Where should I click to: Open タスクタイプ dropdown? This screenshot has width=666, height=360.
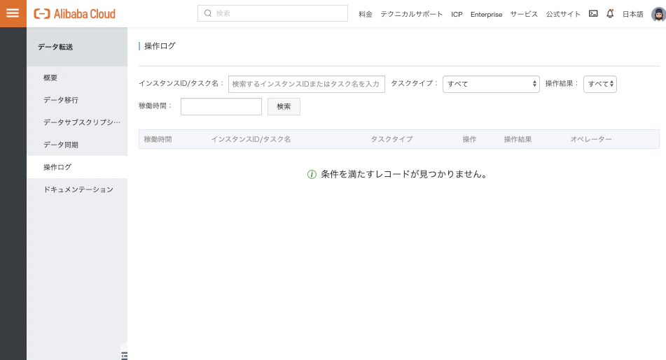pyautogui.click(x=491, y=84)
